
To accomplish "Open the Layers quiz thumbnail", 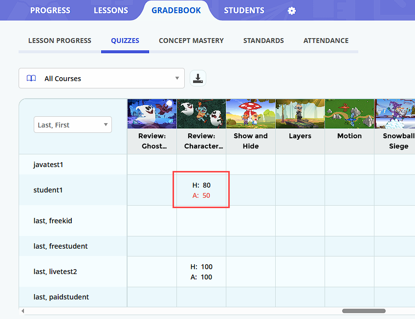I will click(x=300, y=114).
